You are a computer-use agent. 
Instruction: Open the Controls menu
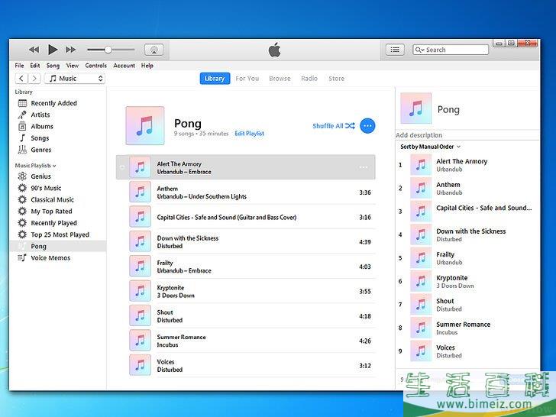pos(95,66)
